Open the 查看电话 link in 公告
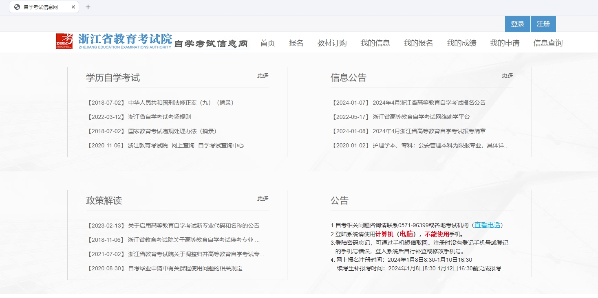 (x=487, y=224)
